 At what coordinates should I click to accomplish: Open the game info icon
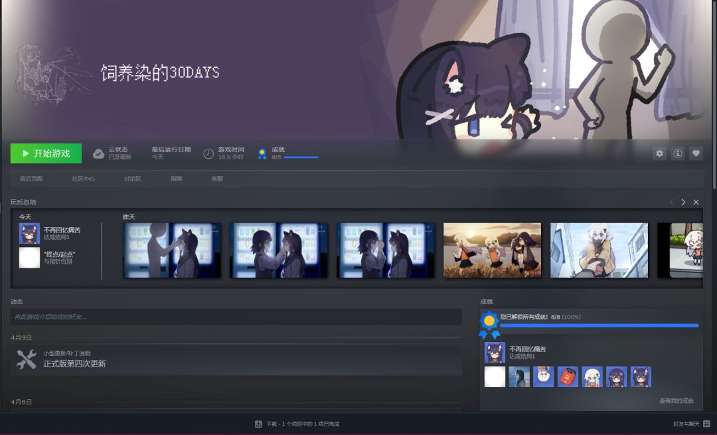pos(678,153)
